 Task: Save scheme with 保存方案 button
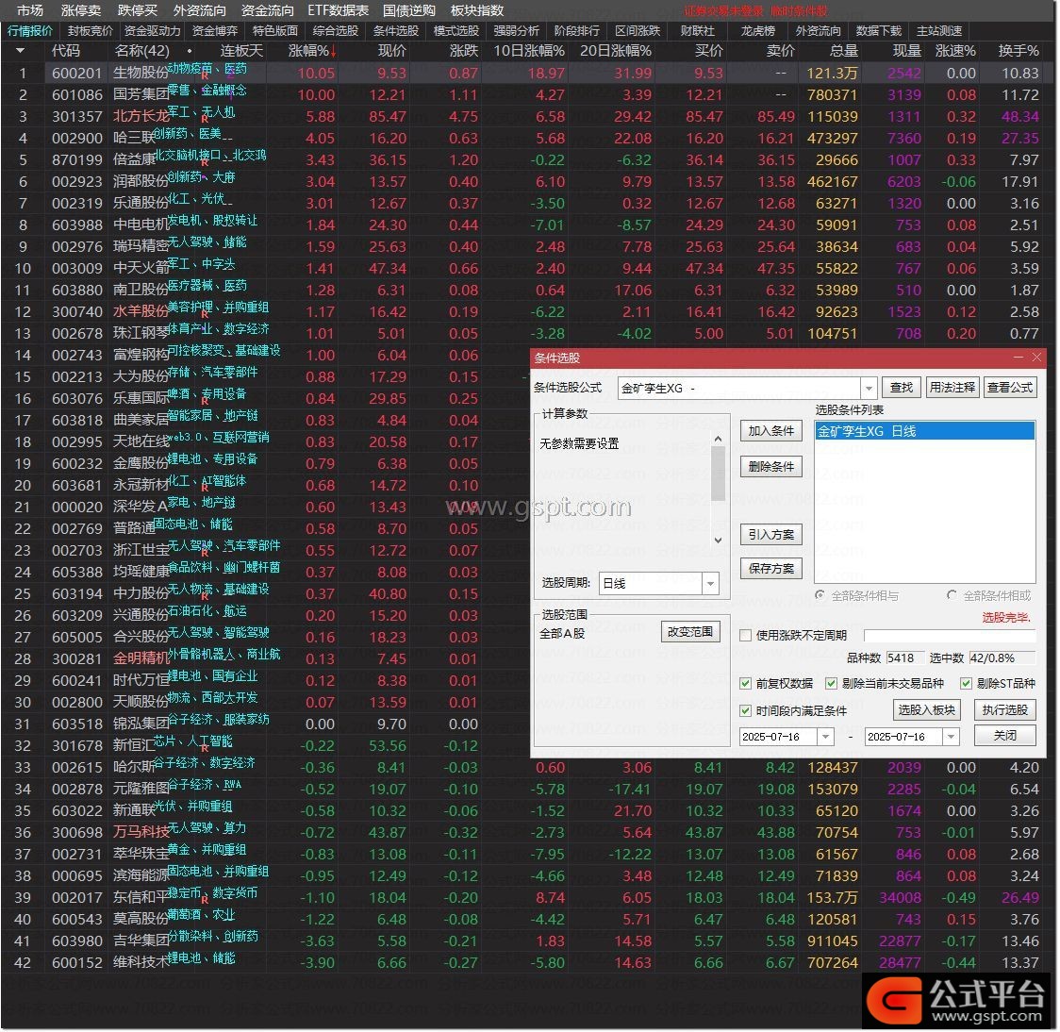point(770,569)
